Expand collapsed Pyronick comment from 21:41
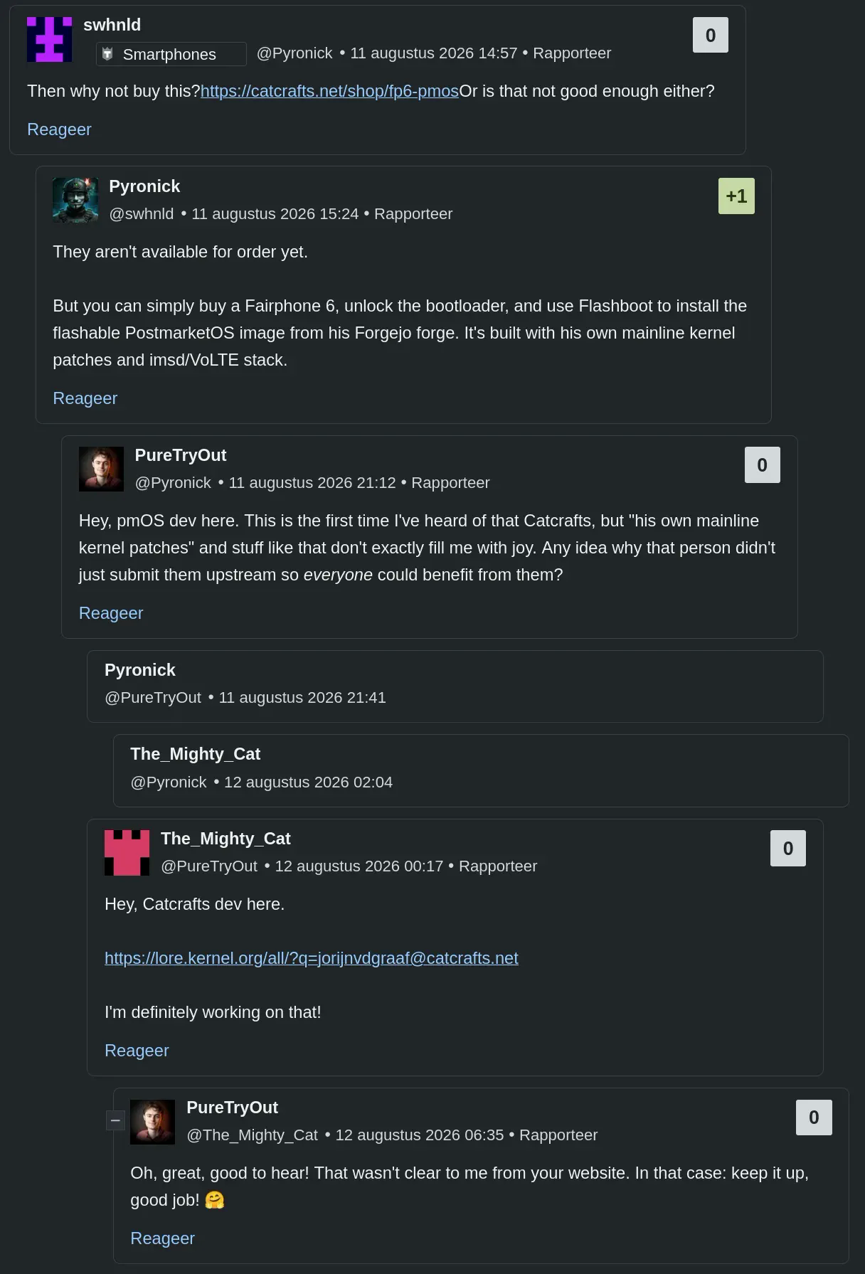Viewport: 865px width, 1274px height. click(455, 686)
